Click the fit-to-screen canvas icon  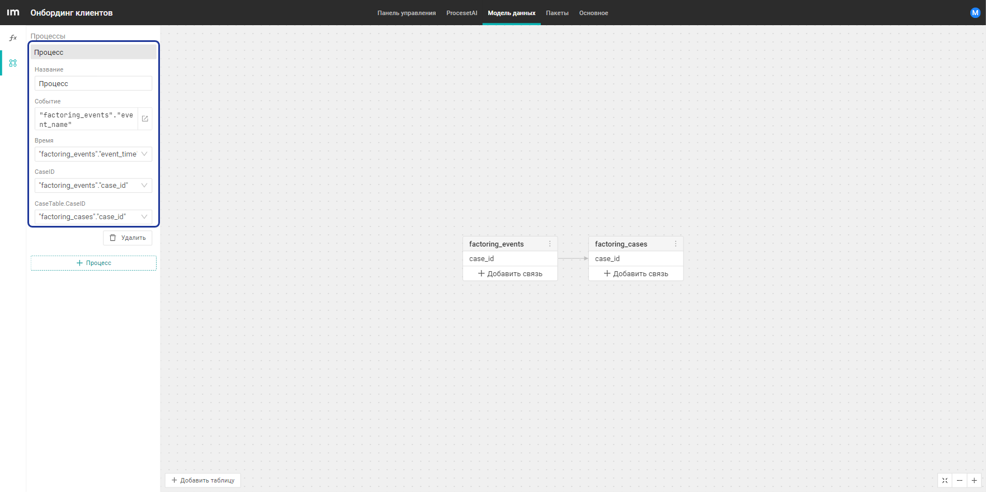click(945, 480)
